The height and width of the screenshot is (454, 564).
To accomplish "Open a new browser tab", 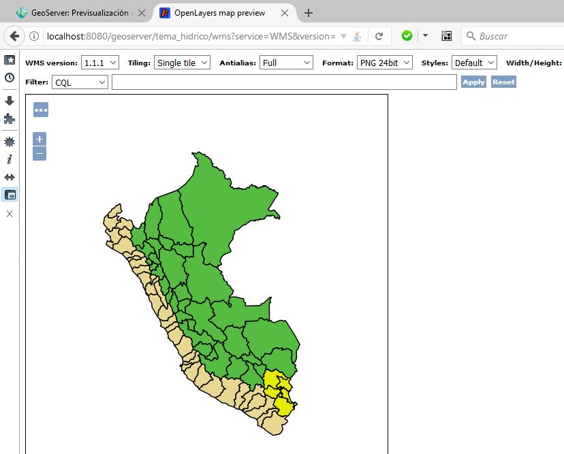I will pos(308,12).
